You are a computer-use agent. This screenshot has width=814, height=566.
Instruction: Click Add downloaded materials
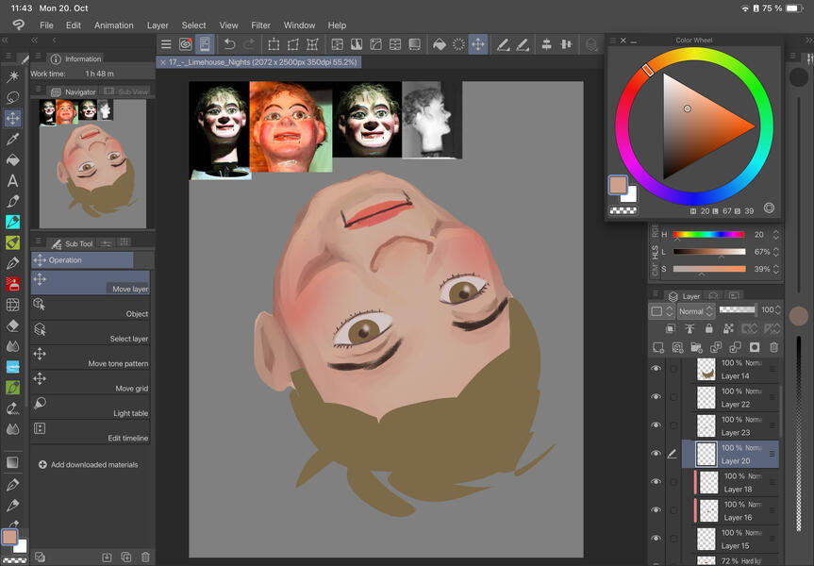(x=93, y=464)
